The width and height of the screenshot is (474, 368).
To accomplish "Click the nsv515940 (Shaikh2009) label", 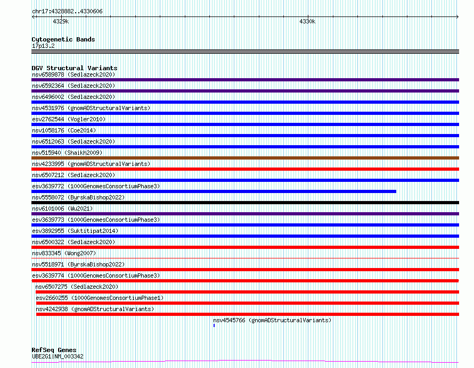I will point(67,153).
